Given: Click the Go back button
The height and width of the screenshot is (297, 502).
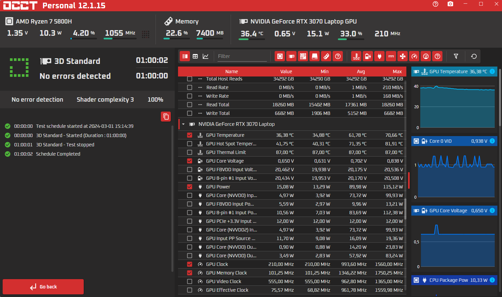Looking at the screenshot, I should tap(43, 287).
